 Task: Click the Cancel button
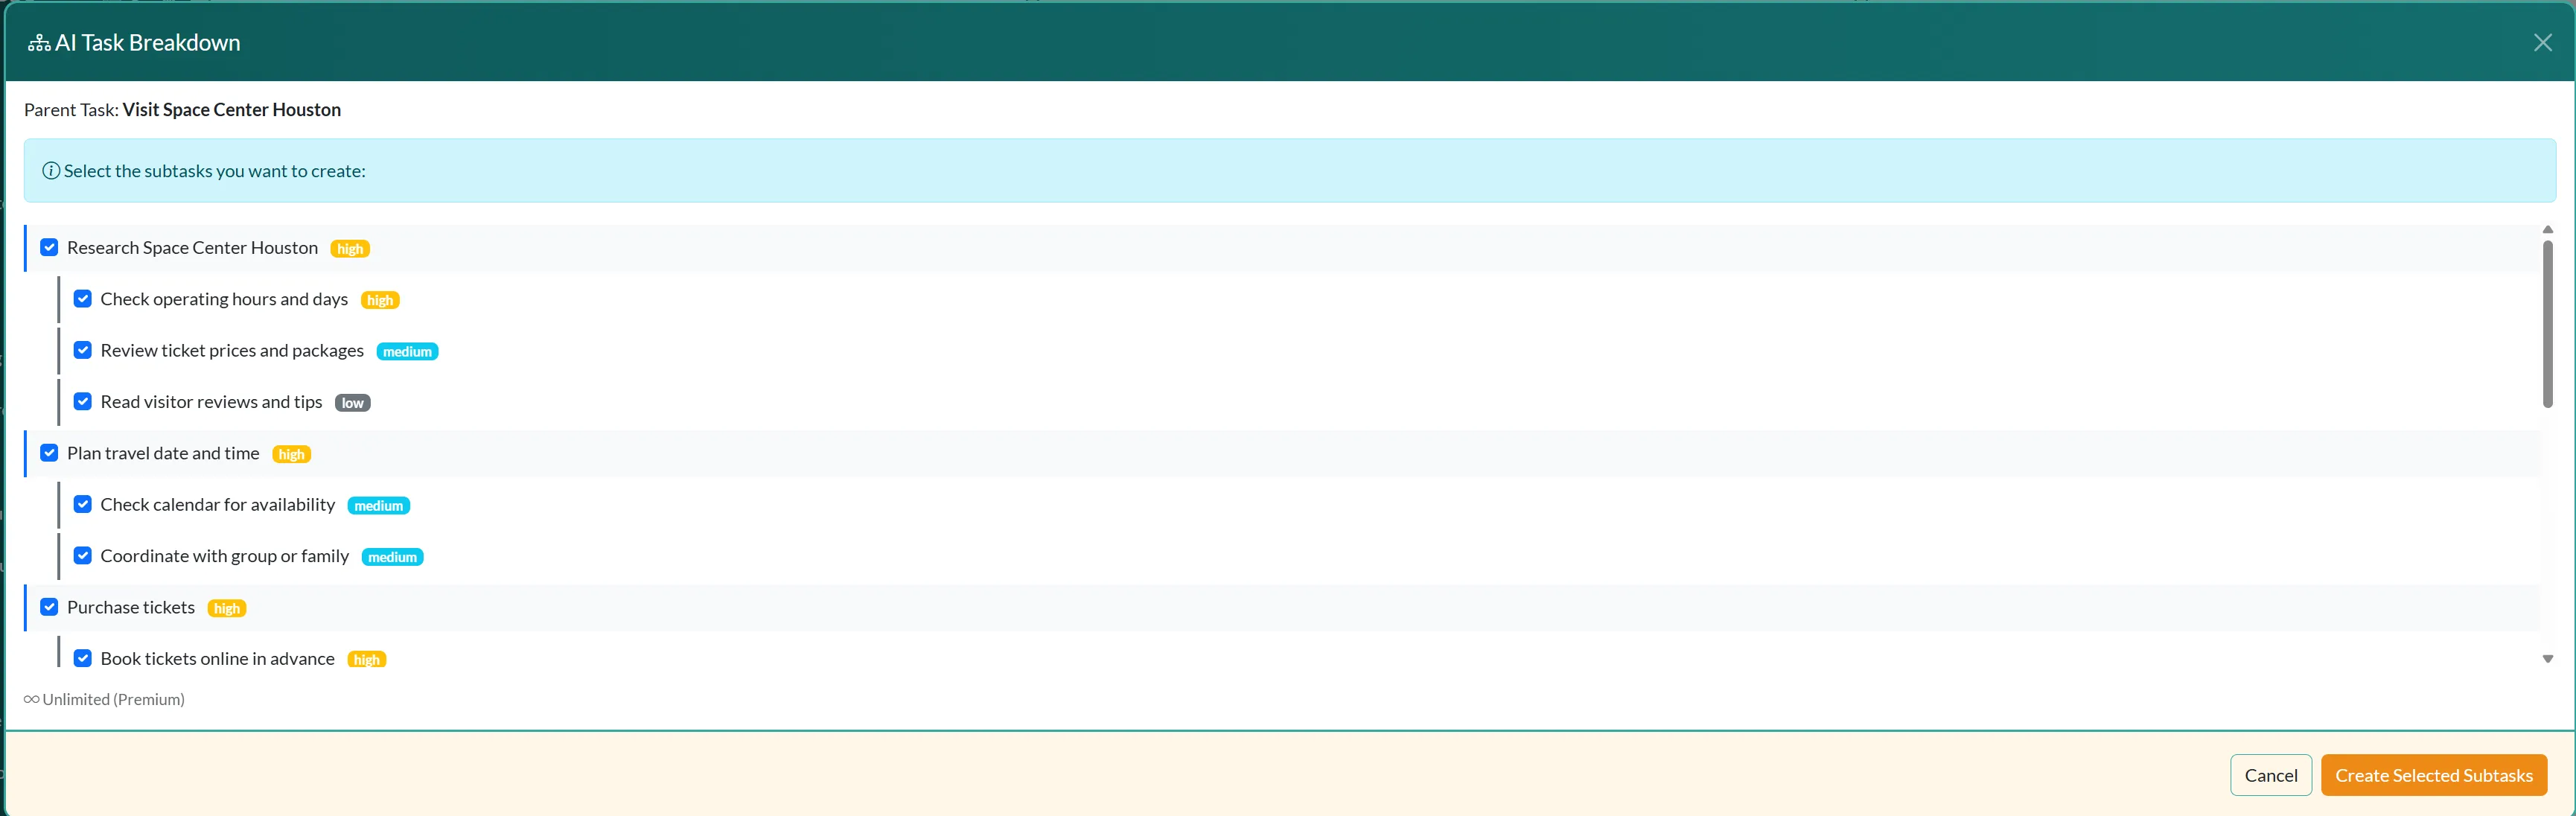click(2271, 775)
